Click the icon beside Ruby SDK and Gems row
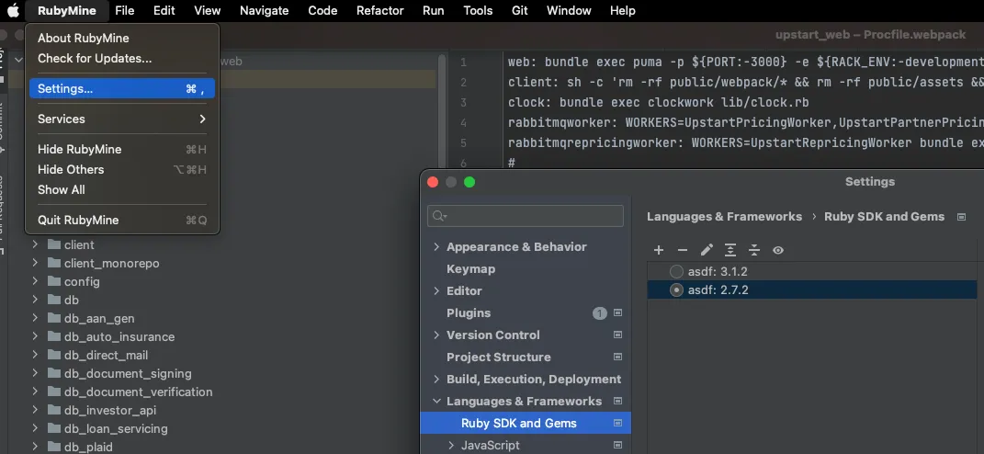The width and height of the screenshot is (984, 454). (617, 424)
